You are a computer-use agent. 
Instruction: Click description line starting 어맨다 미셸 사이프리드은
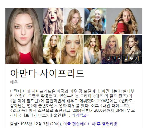pos(72,91)
